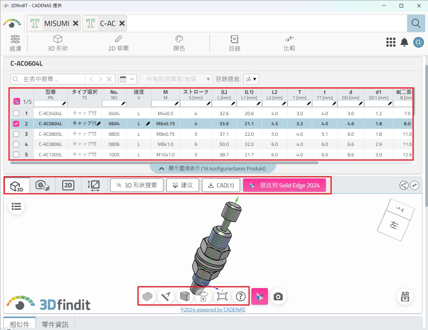The height and width of the screenshot is (330, 428).
Task: Open the 3D viewer help icon
Action: [x=241, y=297]
